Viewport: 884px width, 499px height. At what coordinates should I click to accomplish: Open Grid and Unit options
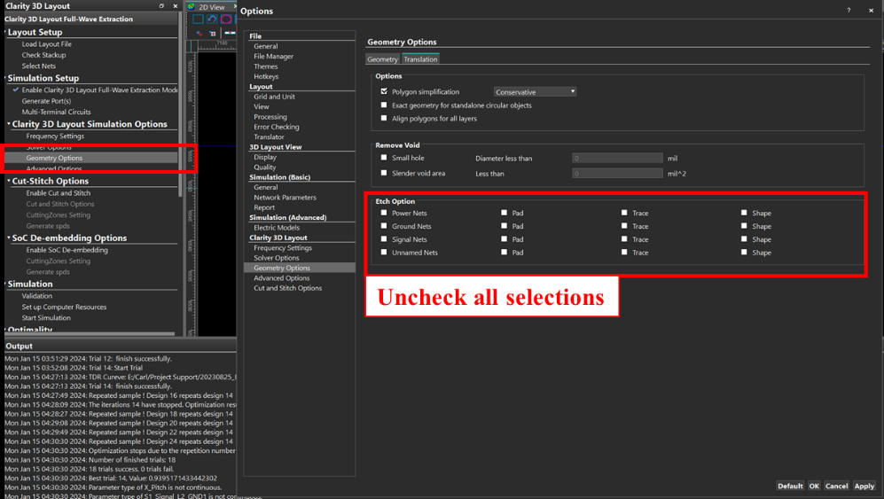point(274,97)
